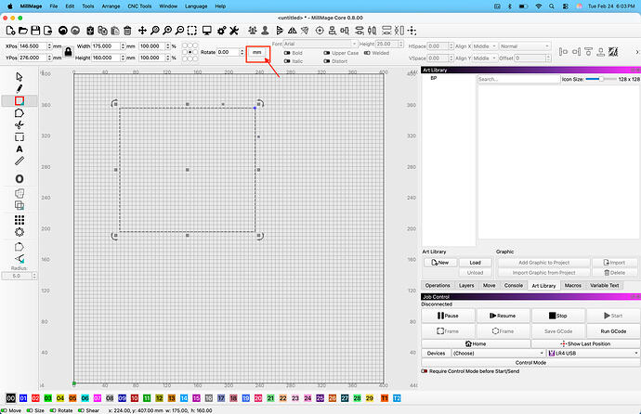Adjust the Icon Size slider

tap(601, 79)
